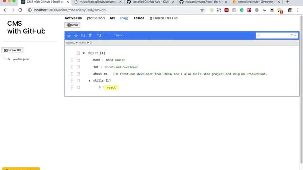
Task: Collapse the root object node
Action: click(x=84, y=53)
